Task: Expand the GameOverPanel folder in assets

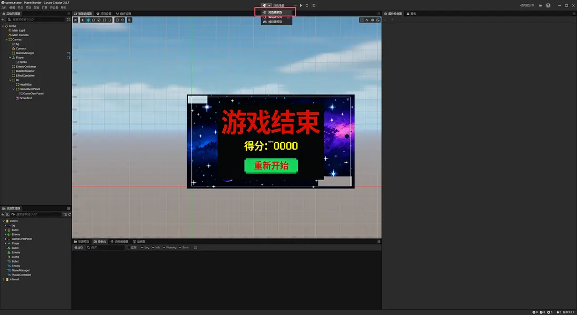Action: point(5,239)
